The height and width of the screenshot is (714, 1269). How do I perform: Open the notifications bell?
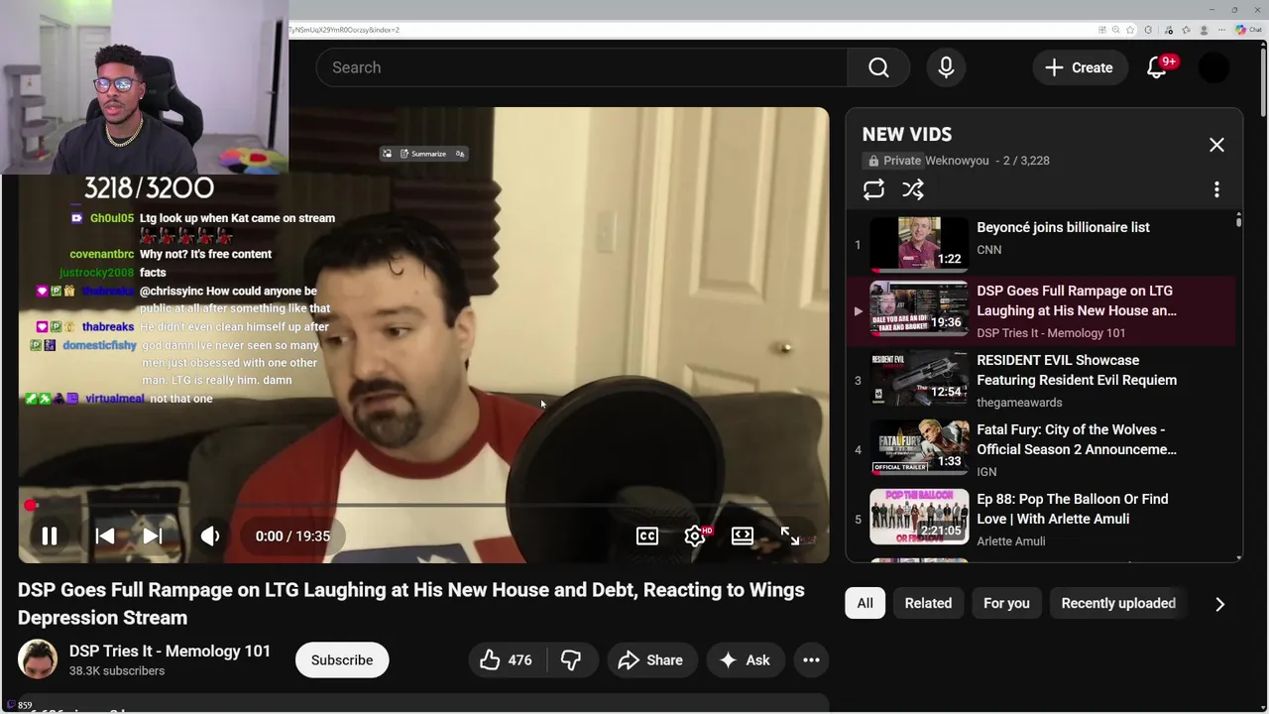pyautogui.click(x=1156, y=67)
